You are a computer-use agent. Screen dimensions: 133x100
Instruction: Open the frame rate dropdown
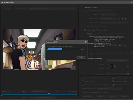coord(116,74)
